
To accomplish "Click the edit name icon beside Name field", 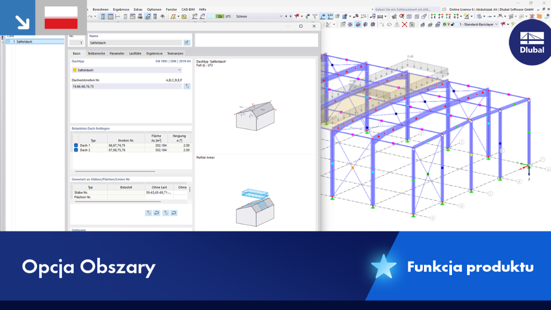I will [187, 43].
